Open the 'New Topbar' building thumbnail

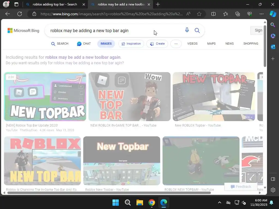122,161
